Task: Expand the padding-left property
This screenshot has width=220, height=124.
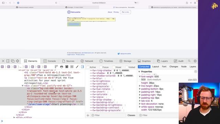Action: 140,92
